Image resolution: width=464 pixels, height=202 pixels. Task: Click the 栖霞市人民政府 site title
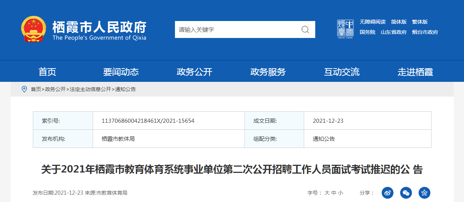click(99, 27)
